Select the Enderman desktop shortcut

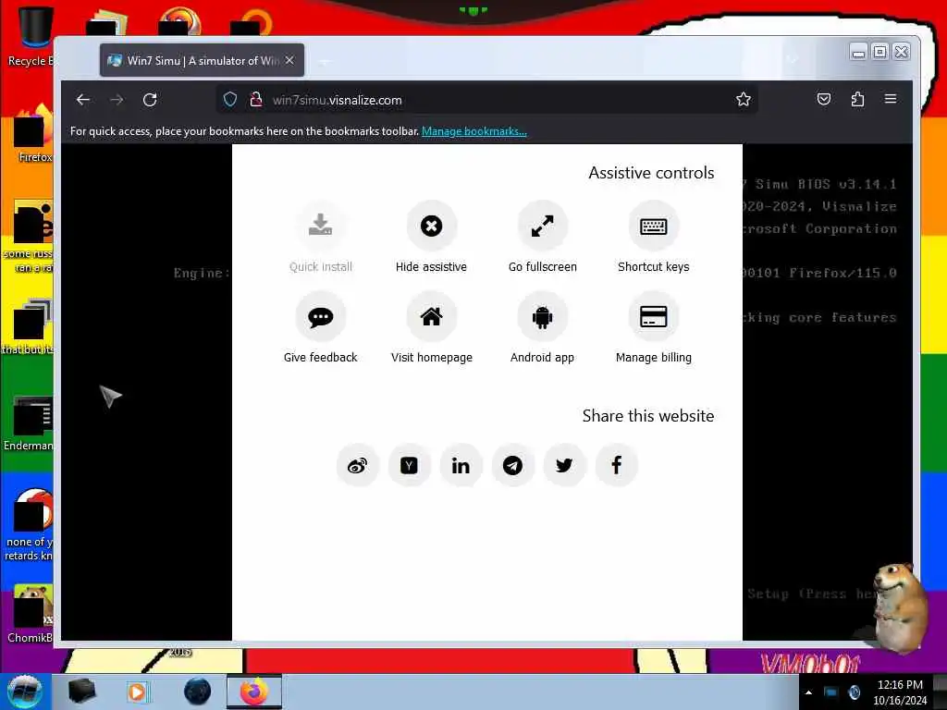coord(29,422)
